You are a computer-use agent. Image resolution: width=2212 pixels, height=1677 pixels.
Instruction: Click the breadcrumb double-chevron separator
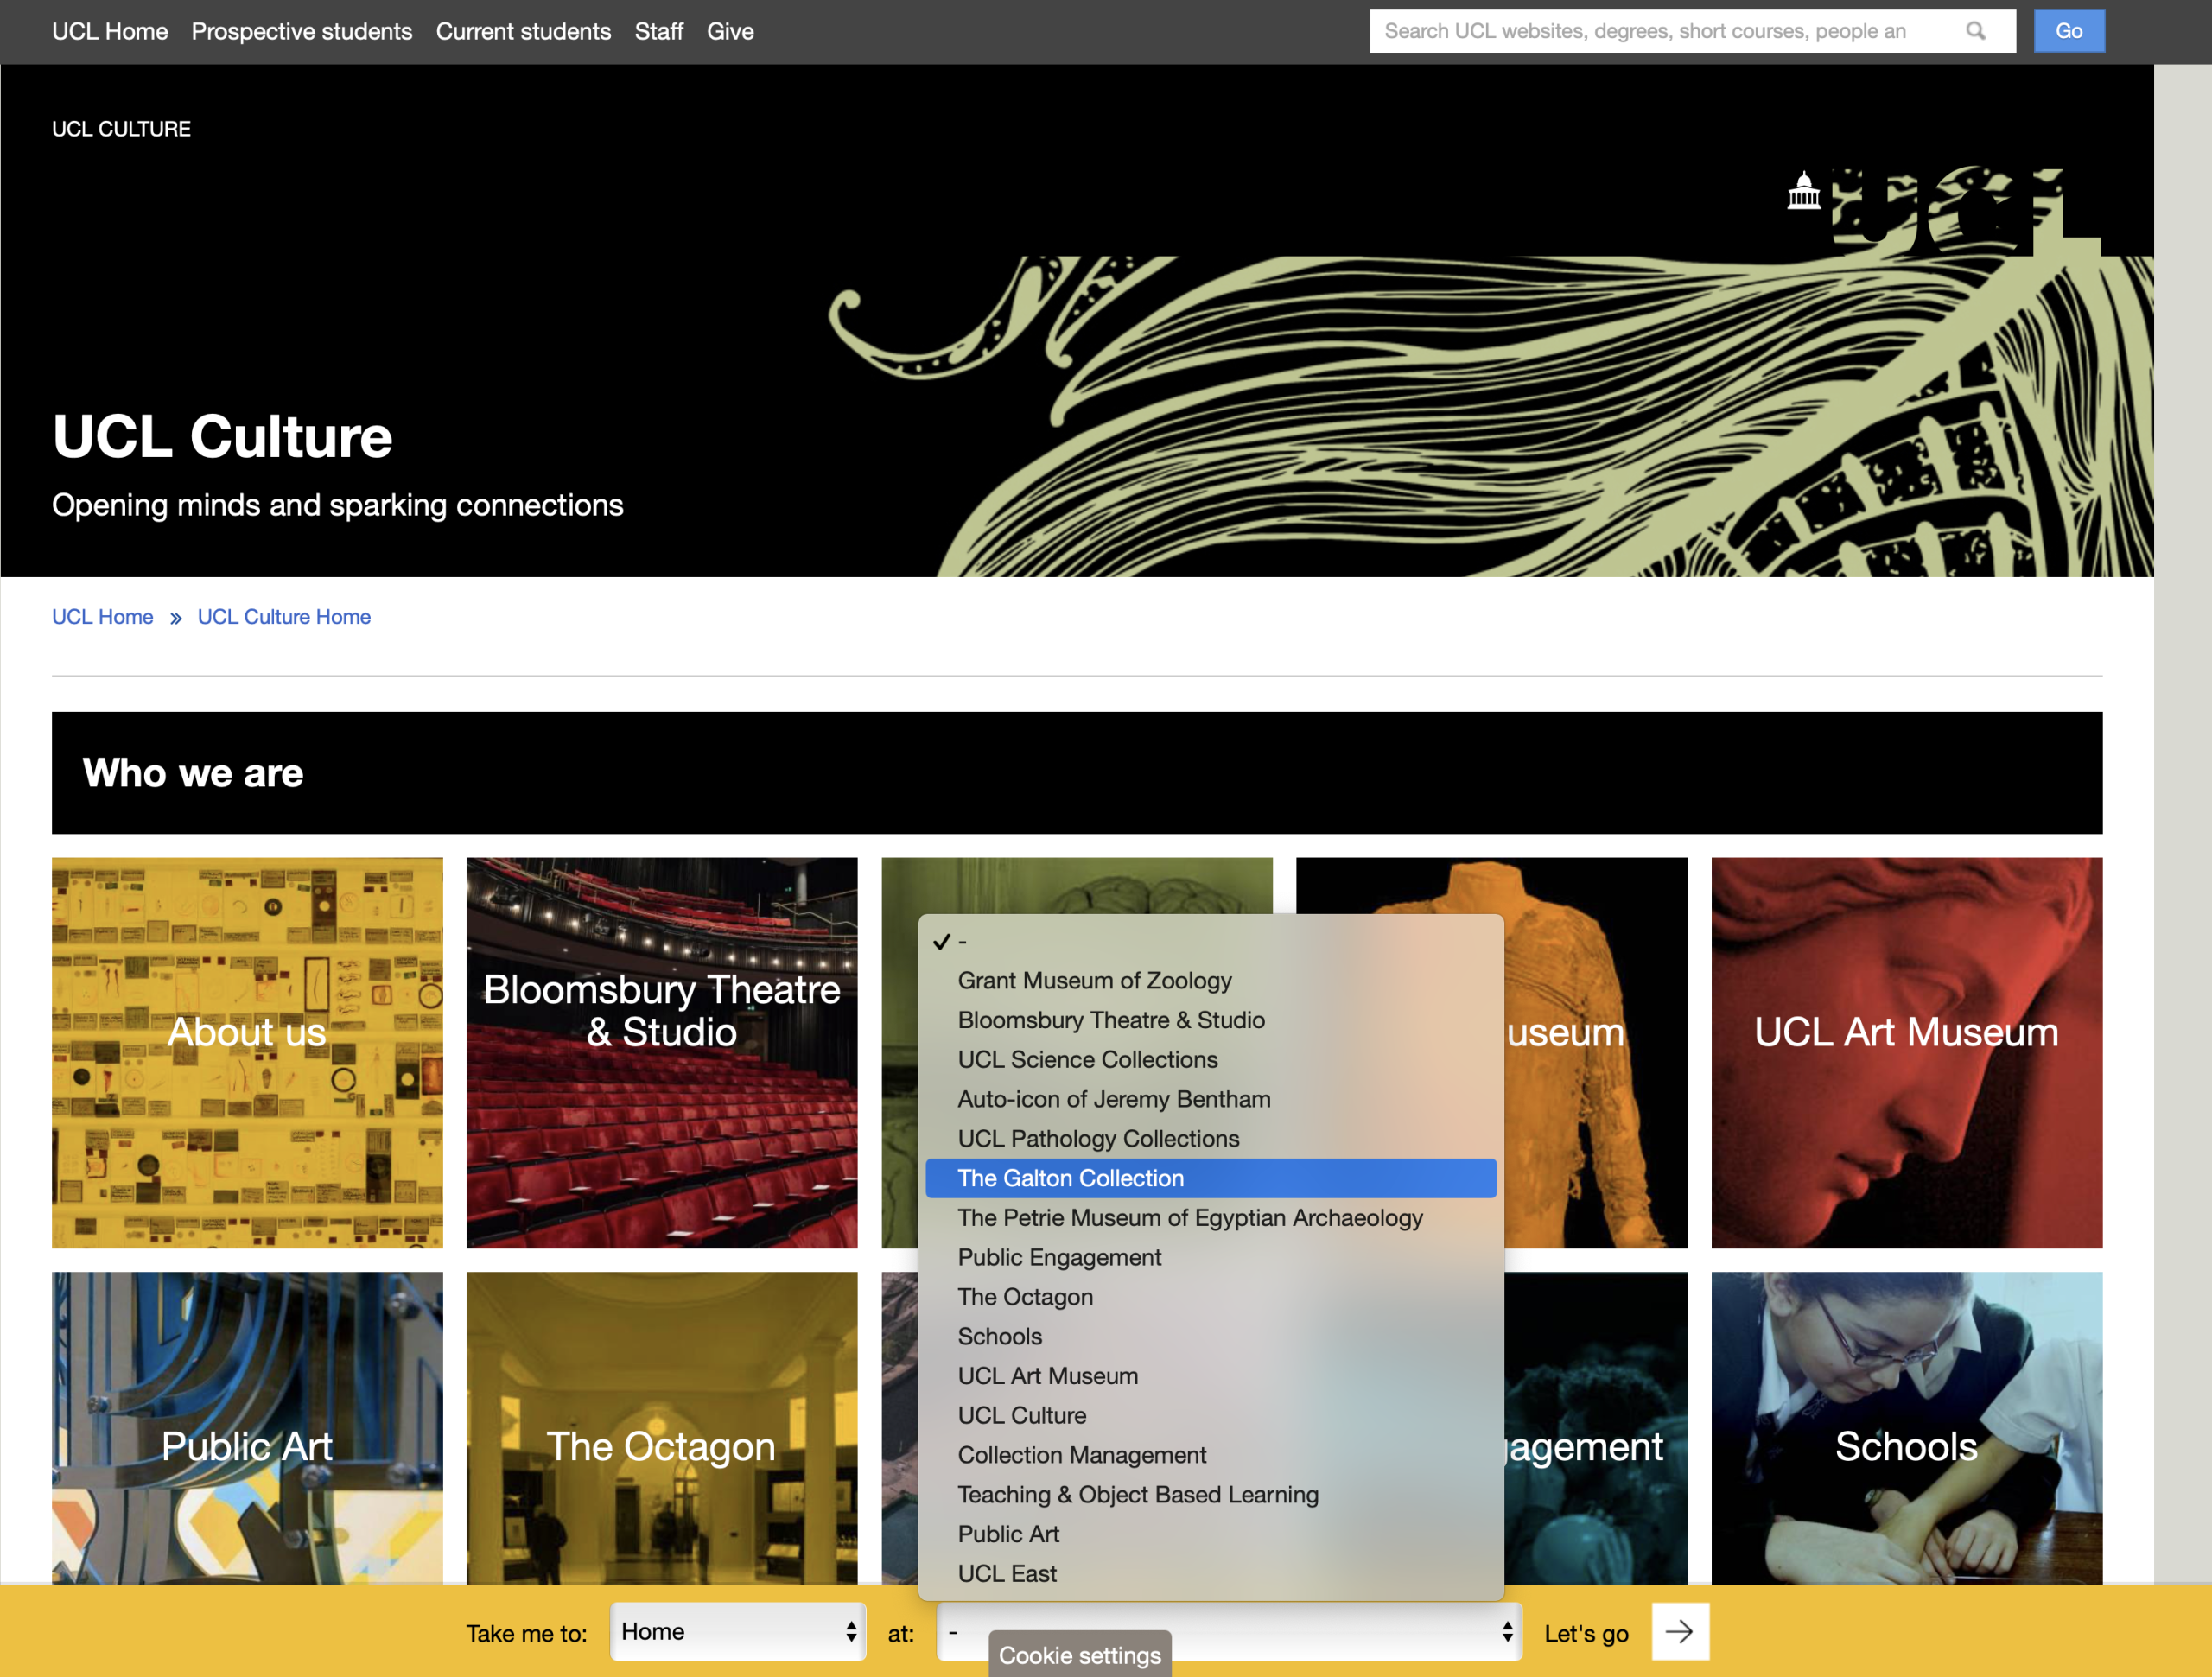coord(176,618)
